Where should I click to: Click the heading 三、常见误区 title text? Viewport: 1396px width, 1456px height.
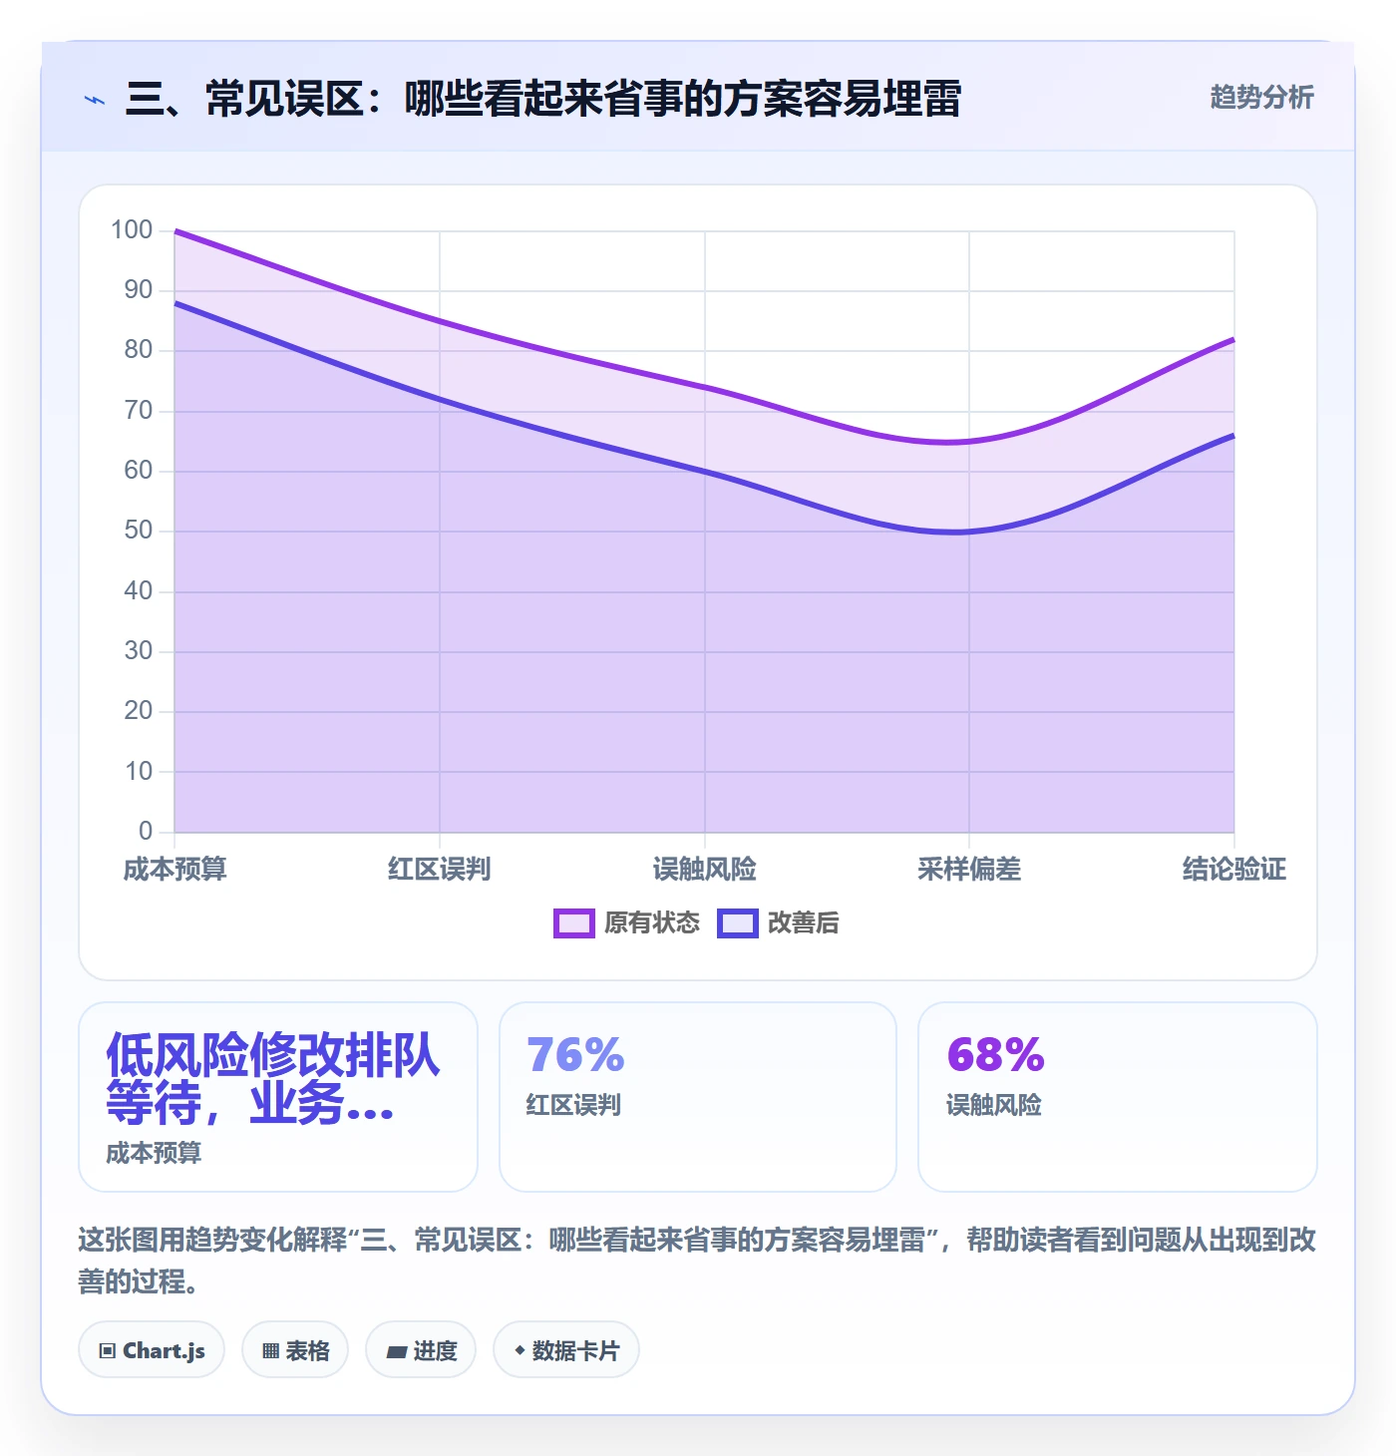tap(543, 99)
